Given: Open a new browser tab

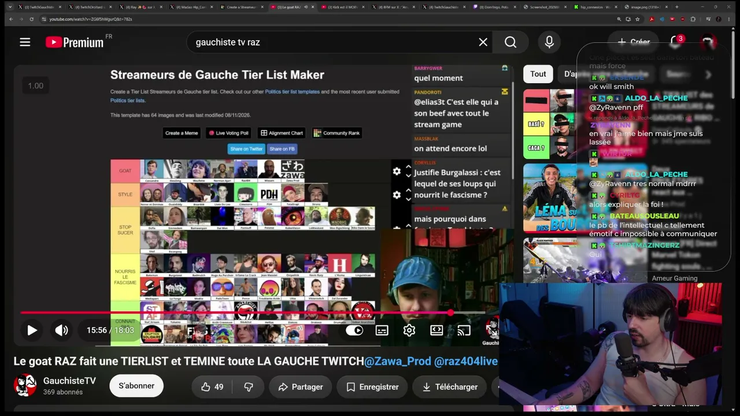Looking at the screenshot, I should [x=677, y=7].
